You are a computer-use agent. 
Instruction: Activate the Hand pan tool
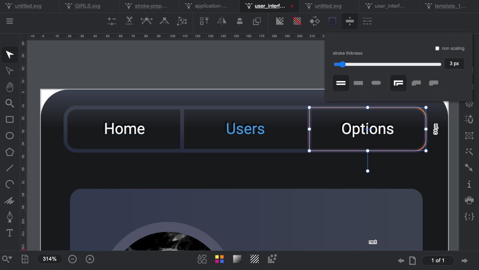pos(10,87)
